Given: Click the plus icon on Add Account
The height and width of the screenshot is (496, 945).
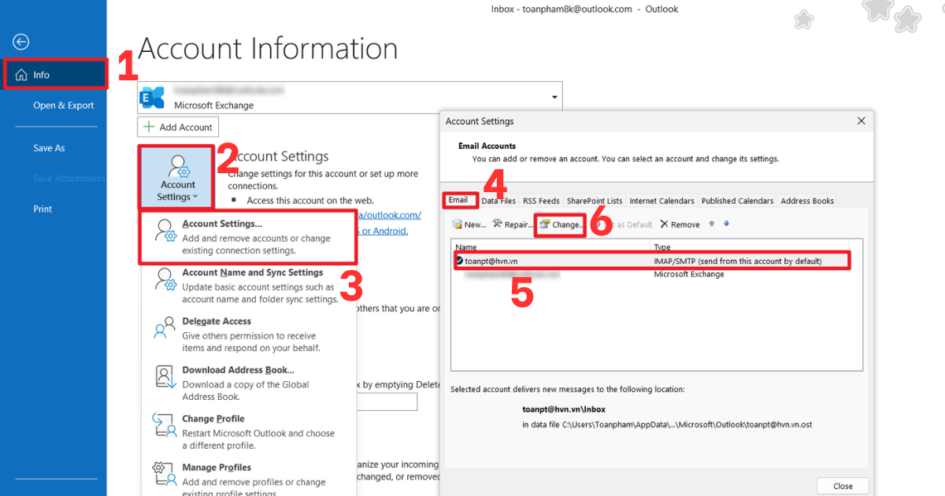Looking at the screenshot, I should (149, 127).
